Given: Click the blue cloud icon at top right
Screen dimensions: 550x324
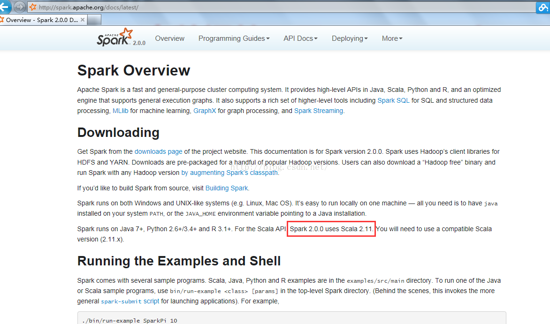Looking at the screenshot, I should [543, 8].
